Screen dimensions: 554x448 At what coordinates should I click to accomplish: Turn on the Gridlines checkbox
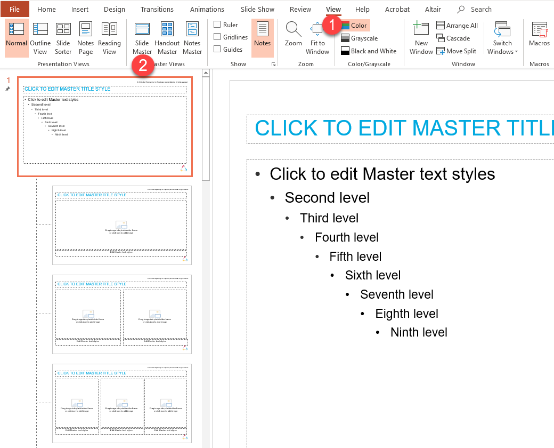(x=217, y=37)
